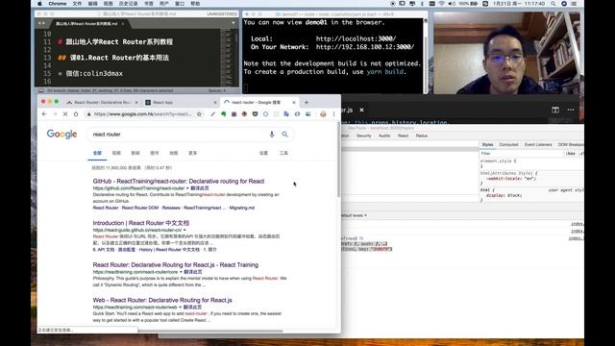Click the voice search microphone icon
Screen dimensions: 615x346
tap(272, 135)
